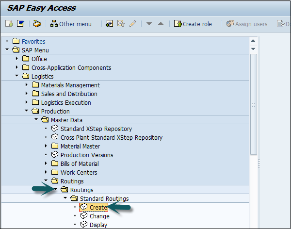Viewport: 291px width, 229px height.
Task: Expand the Bills of Material folder
Action: (x=46, y=164)
